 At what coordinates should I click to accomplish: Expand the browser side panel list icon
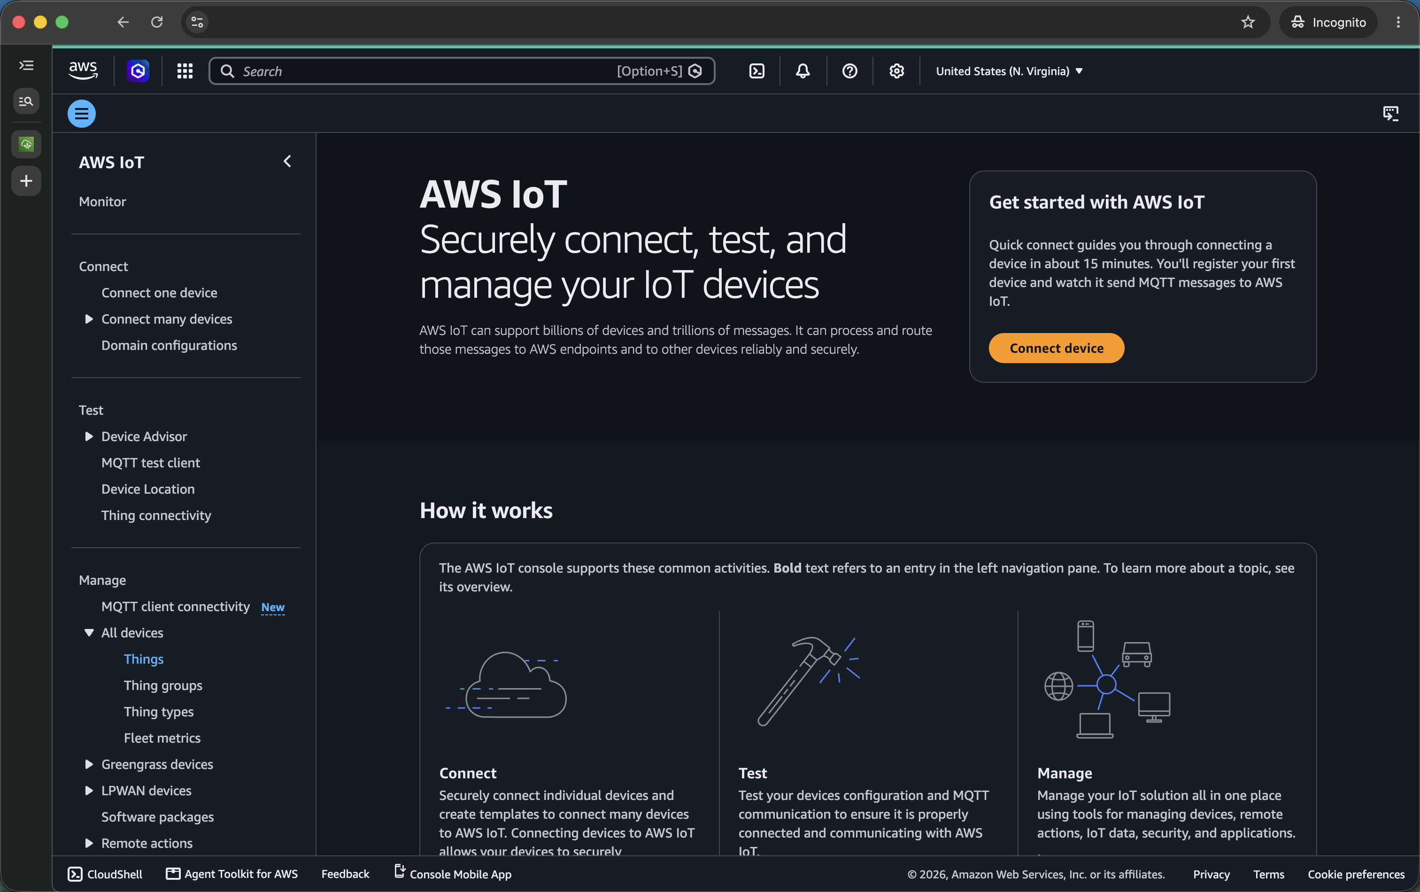[26, 65]
